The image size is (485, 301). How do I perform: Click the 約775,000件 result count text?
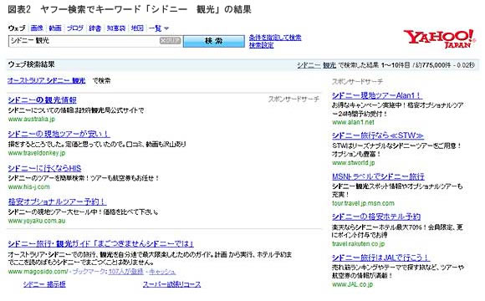[434, 65]
